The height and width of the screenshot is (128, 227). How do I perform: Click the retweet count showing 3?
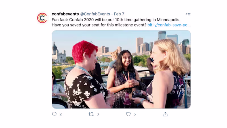point(98,114)
